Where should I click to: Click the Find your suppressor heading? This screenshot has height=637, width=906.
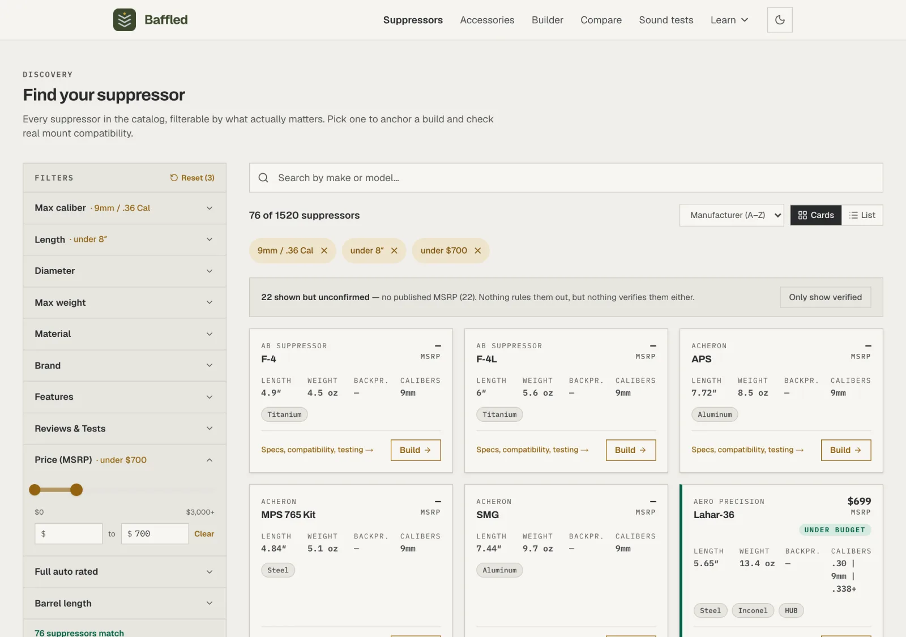104,95
